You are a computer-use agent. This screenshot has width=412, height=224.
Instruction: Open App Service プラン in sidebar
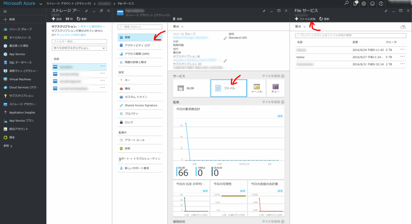pyautogui.click(x=21, y=121)
